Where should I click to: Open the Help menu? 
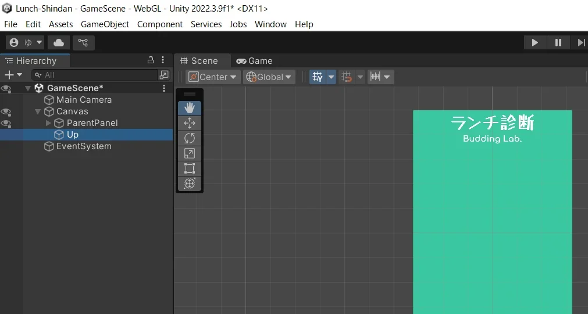click(x=304, y=24)
